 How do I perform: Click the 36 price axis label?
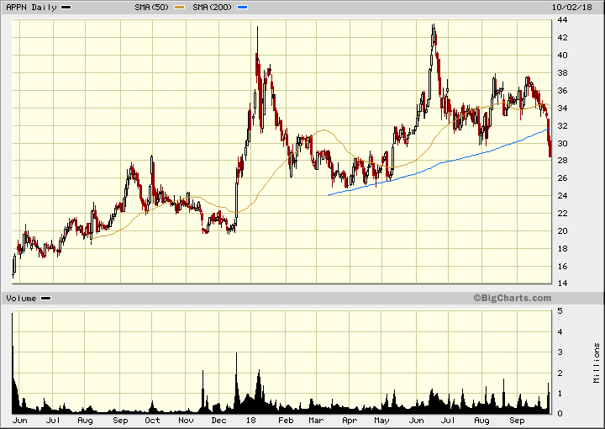[562, 91]
